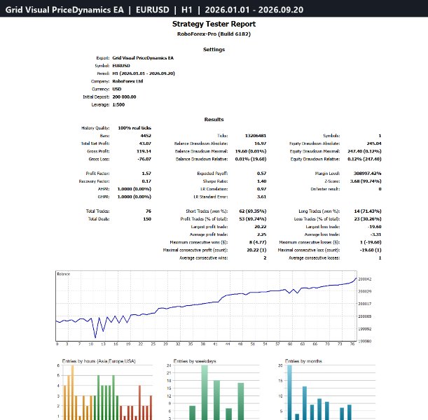428x420 pixels.
Task: Click the Average profit trade value '2.25'
Action: tap(261, 234)
